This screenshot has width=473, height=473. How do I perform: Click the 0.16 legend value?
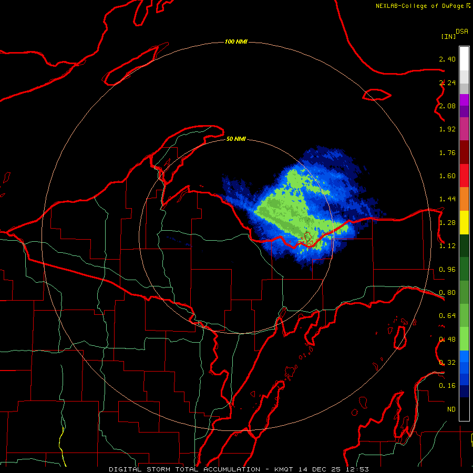(447, 386)
